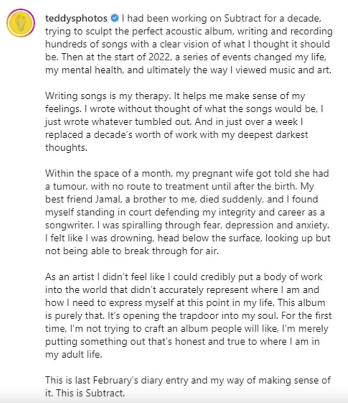
Task: Click the phrase 'opening the trapdoor into my soul'
Action: pyautogui.click(x=200, y=316)
